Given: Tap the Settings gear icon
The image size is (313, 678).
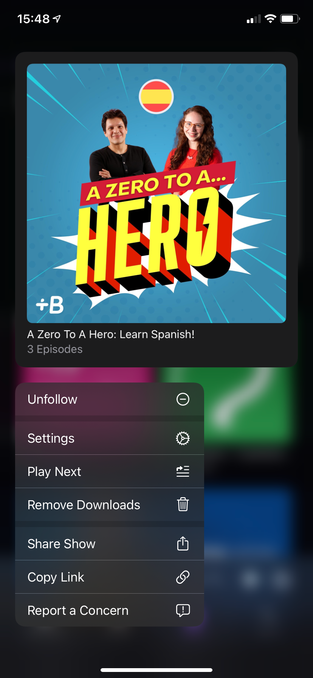Looking at the screenshot, I should point(183,438).
